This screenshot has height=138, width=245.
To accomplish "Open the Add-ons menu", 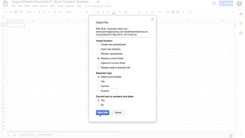I will (69, 6).
